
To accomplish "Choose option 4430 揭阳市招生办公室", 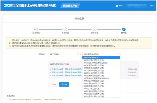I will tap(101, 94).
